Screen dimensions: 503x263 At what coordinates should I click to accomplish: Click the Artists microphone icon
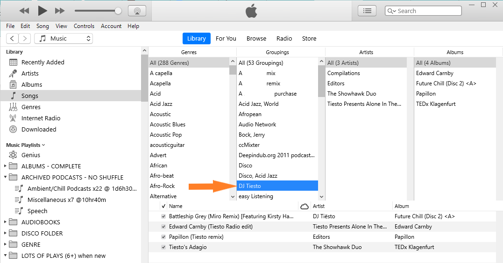pos(13,73)
